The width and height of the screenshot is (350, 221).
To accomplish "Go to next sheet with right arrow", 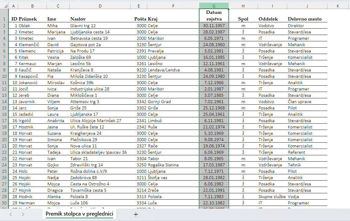I will [x=23, y=215].
